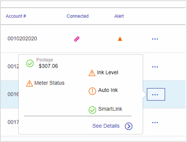
Task: Select the partially hidden 0017 account number
Action: 13,122
